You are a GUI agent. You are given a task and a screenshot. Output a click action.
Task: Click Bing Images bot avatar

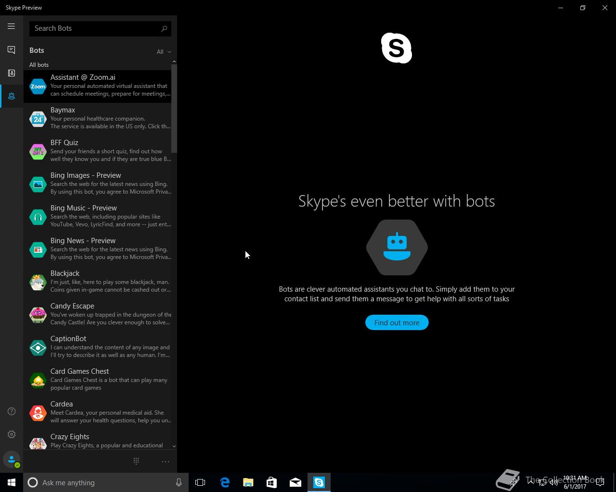tap(38, 184)
